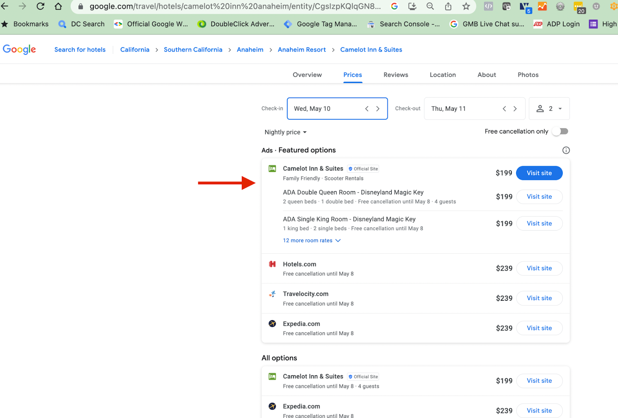Click the Wed, May 10 check-in date field
Screen dimensions: 618x418
pos(337,109)
